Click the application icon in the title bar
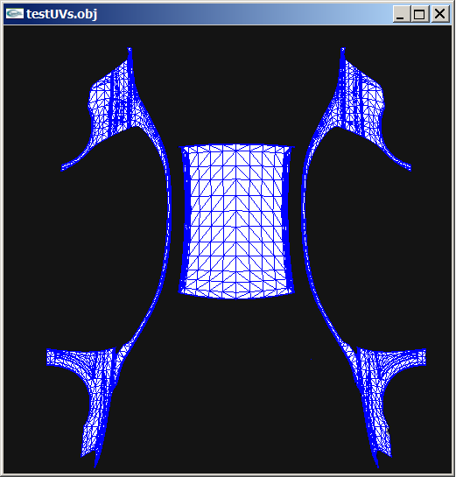 coord(14,14)
